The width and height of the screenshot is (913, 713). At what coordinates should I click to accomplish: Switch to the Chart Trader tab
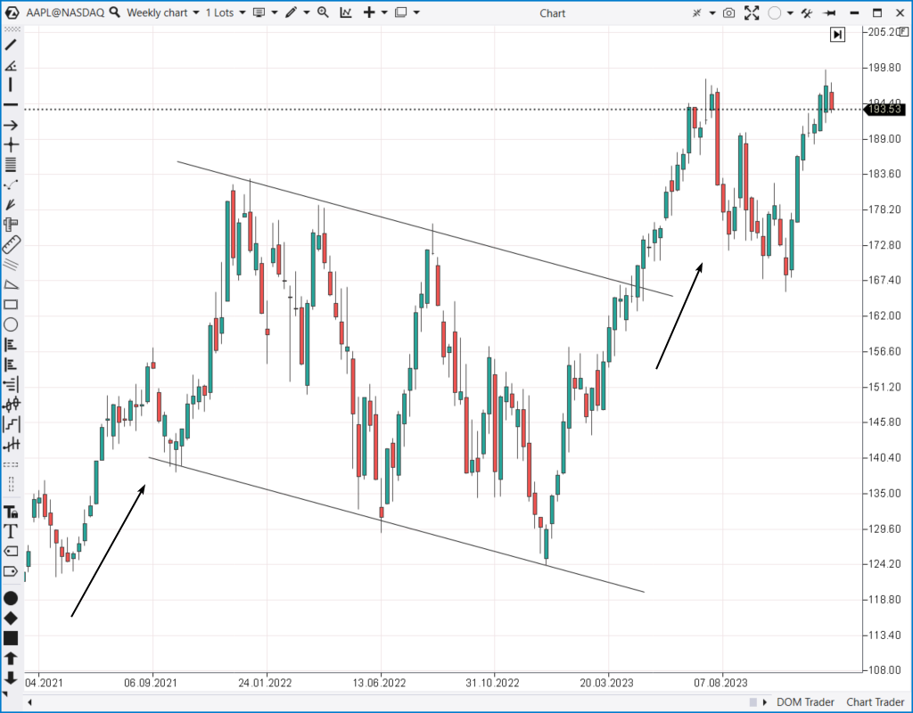click(874, 702)
